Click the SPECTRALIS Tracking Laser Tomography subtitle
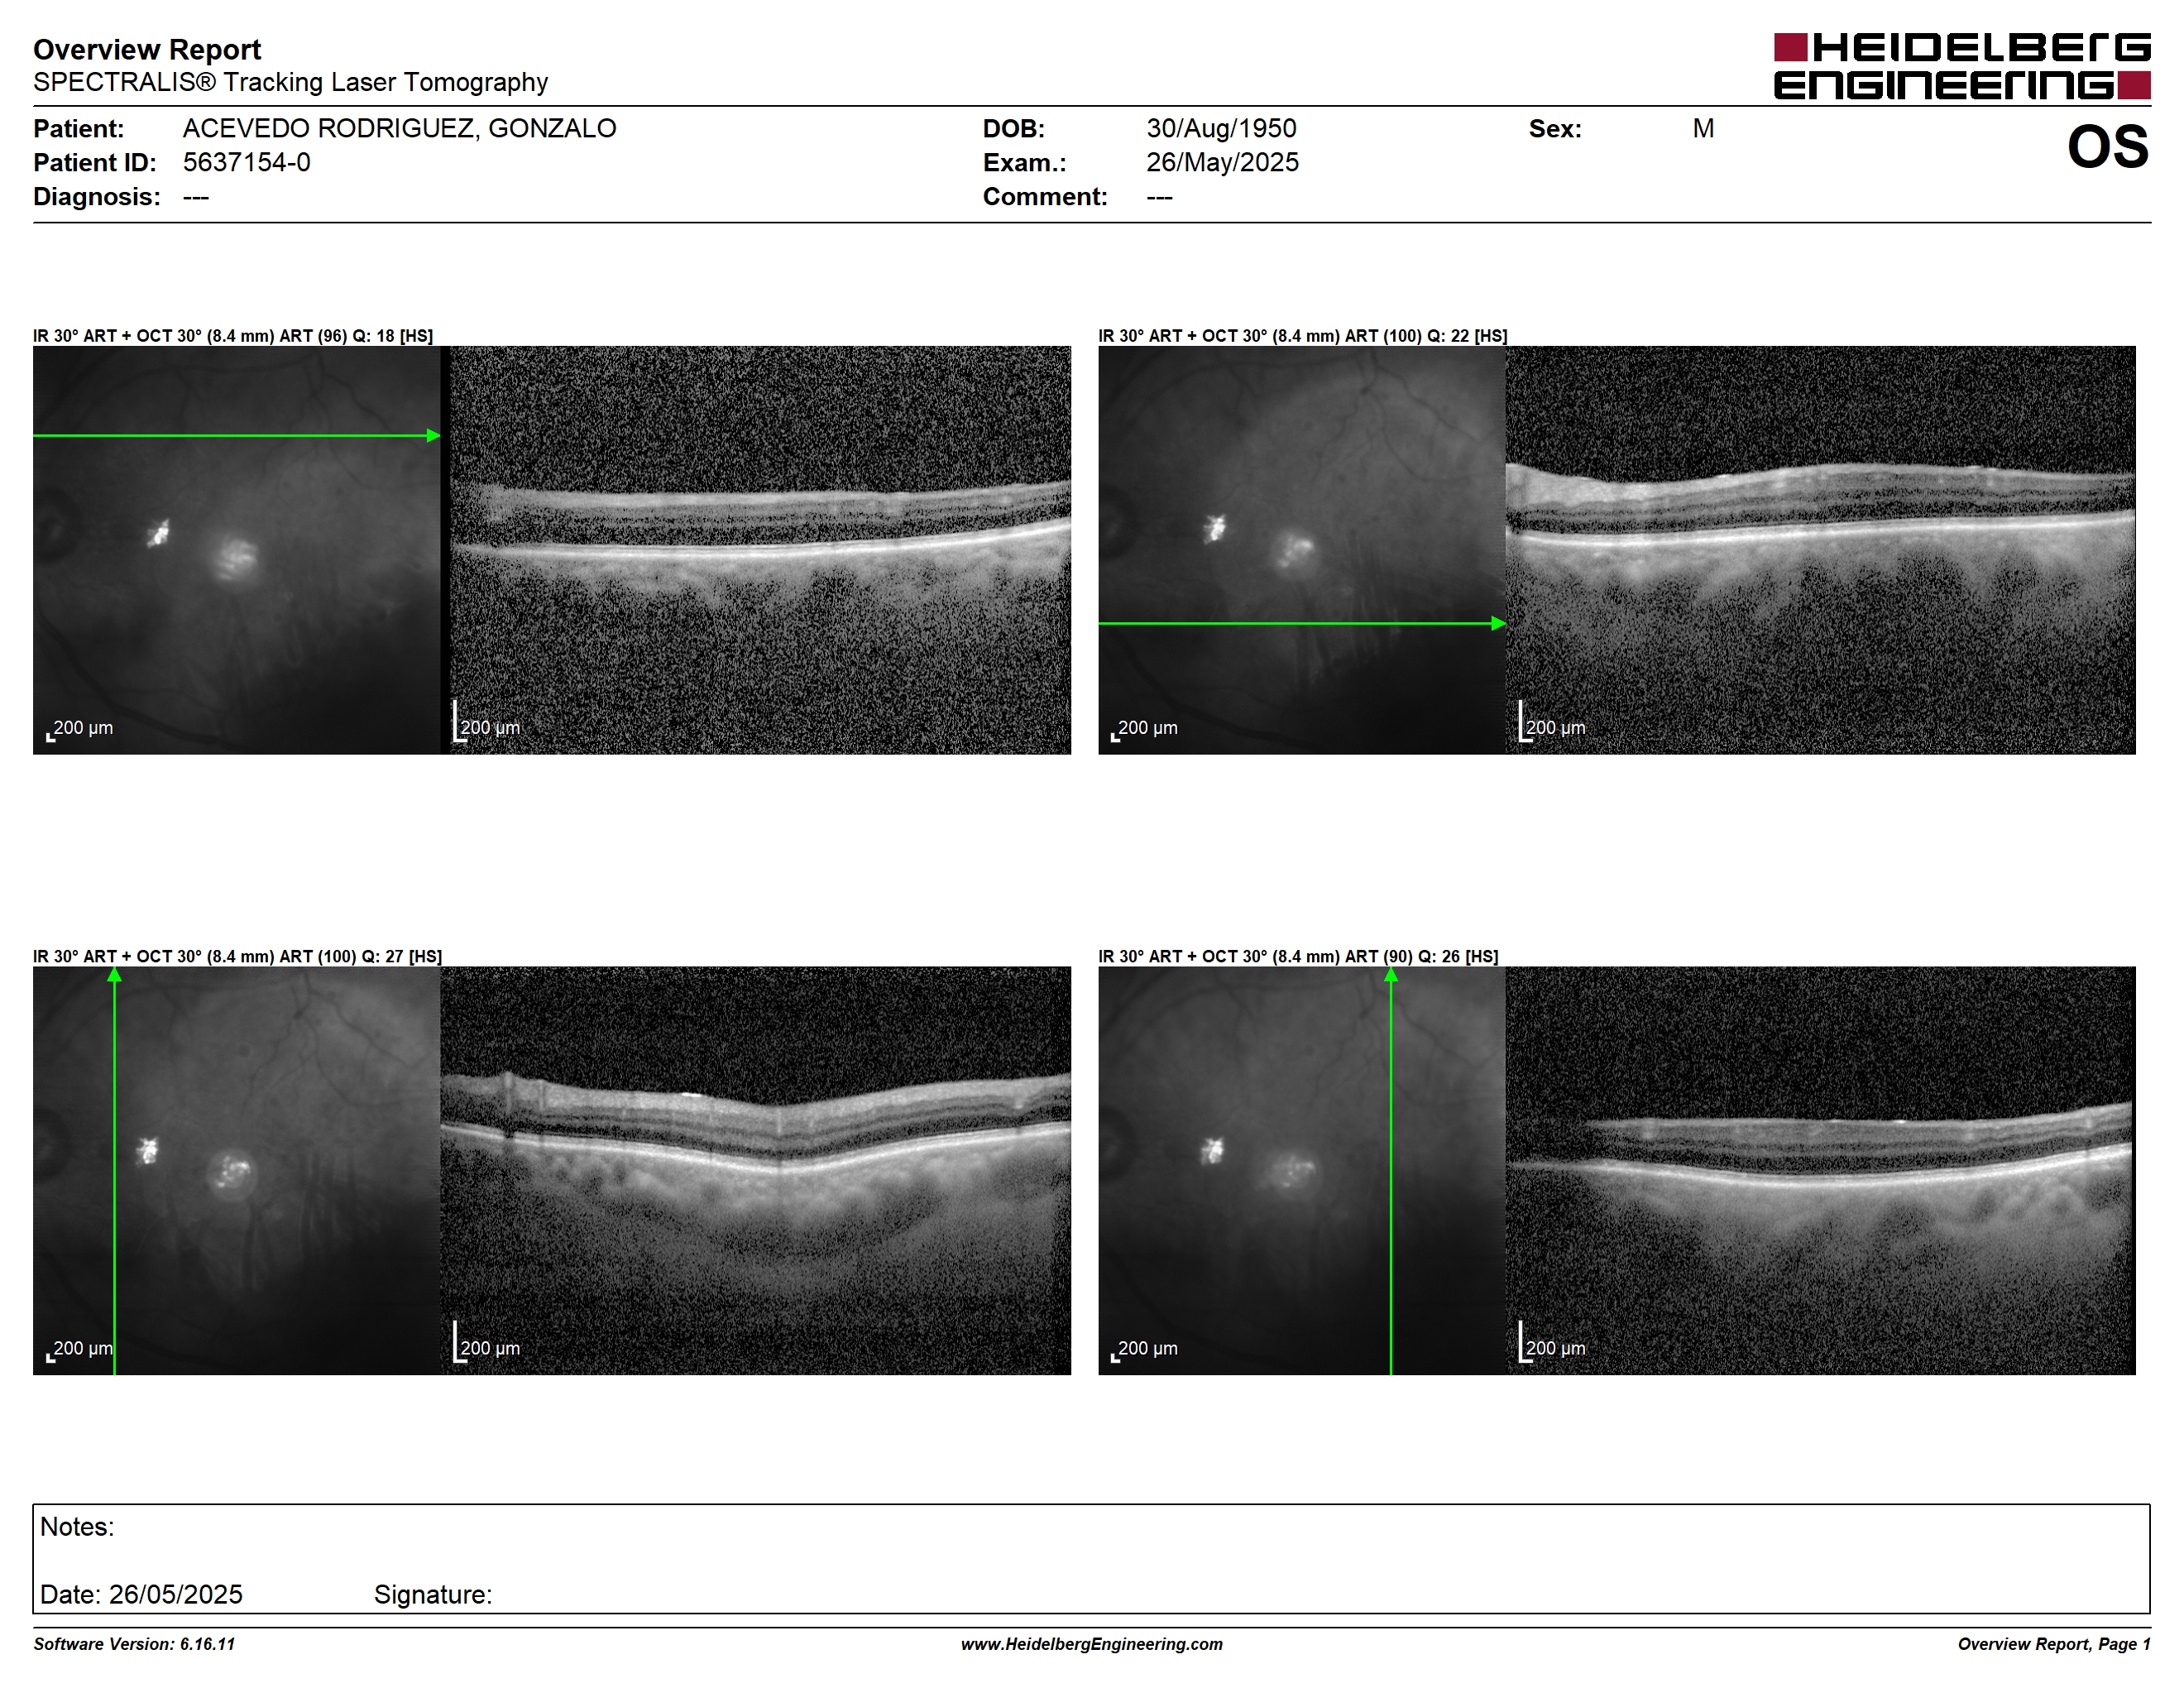 [x=290, y=82]
